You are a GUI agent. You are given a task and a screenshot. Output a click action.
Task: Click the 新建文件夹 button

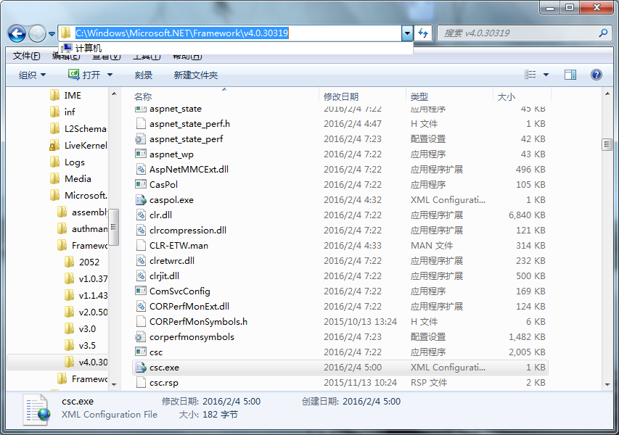196,75
